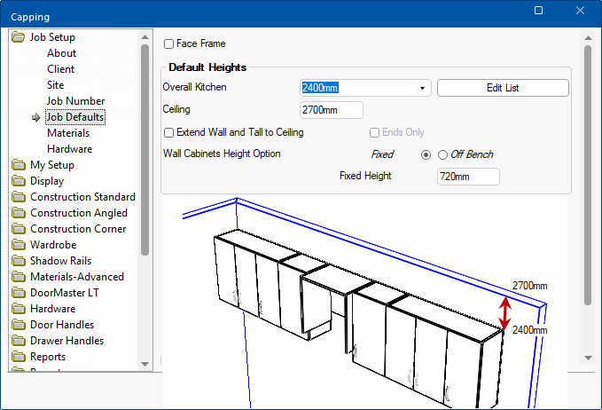Open the Materials page under Job Setup
The image size is (602, 410).
[67, 133]
